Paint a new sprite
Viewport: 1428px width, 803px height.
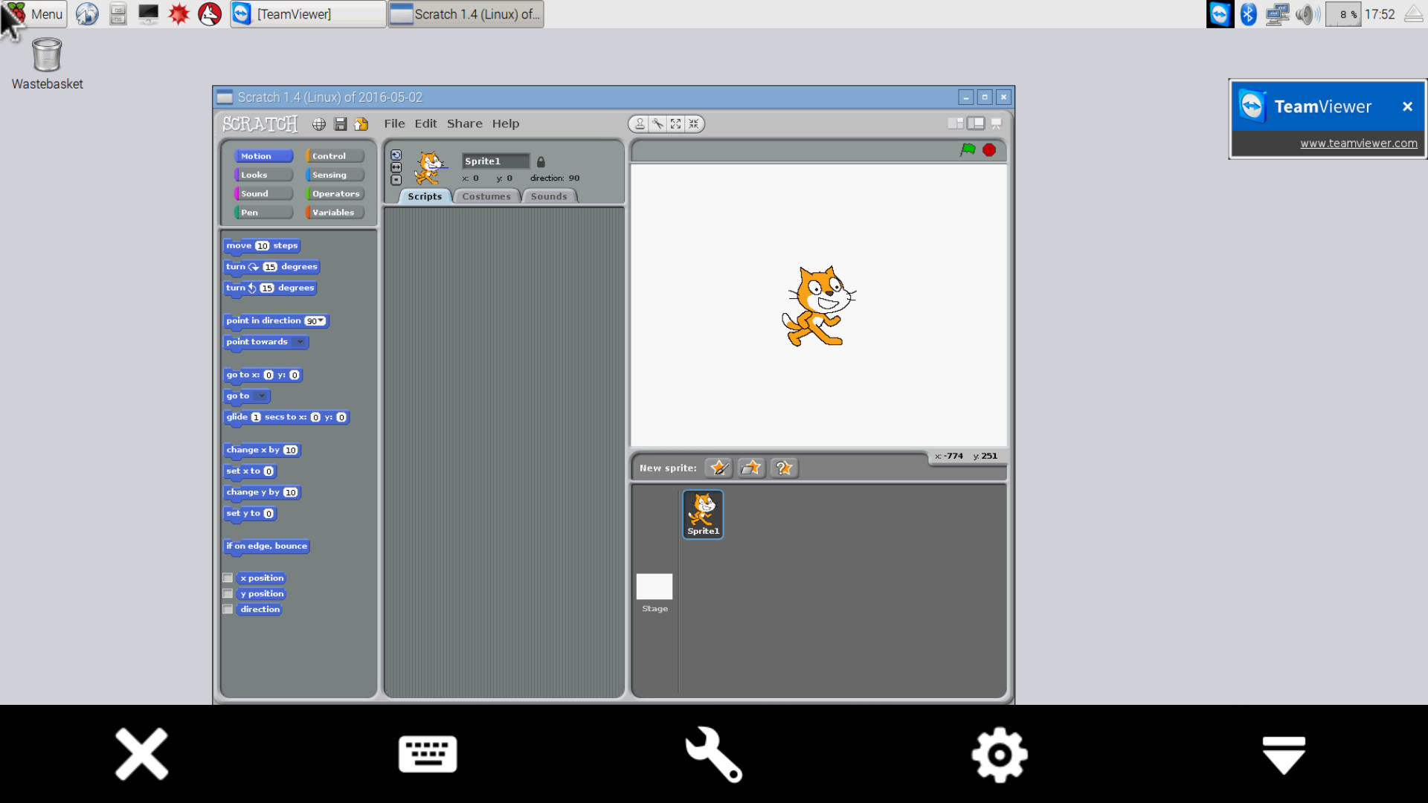pyautogui.click(x=718, y=468)
